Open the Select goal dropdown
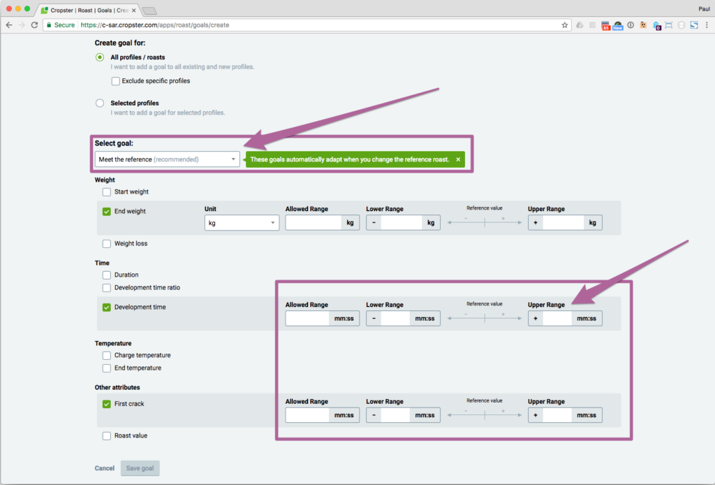The image size is (715, 485). [167, 159]
